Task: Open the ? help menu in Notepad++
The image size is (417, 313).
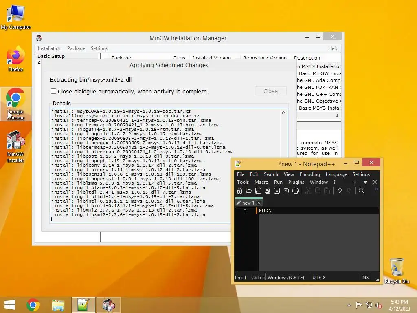Action: click(335, 182)
